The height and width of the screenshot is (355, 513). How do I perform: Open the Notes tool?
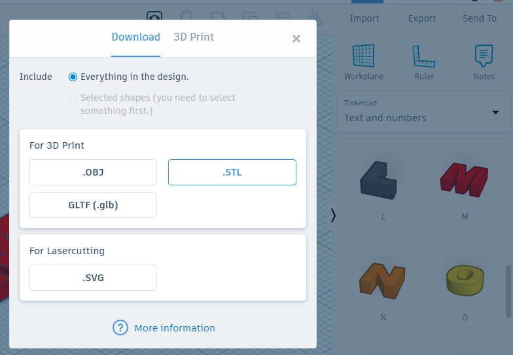pyautogui.click(x=484, y=56)
